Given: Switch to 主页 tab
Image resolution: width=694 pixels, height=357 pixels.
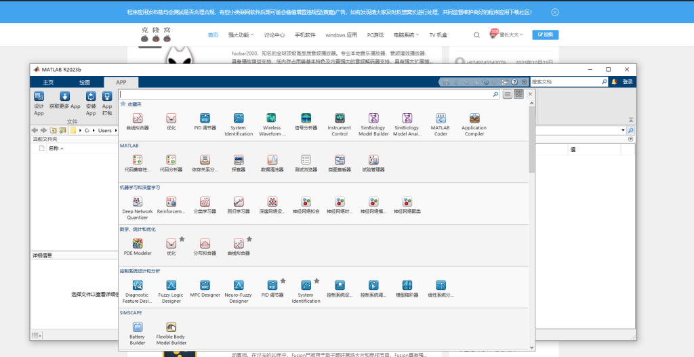Looking at the screenshot, I should click(x=48, y=82).
